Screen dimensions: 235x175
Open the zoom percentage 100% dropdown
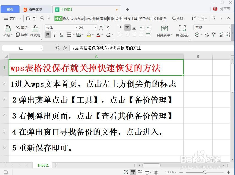coord(171,172)
